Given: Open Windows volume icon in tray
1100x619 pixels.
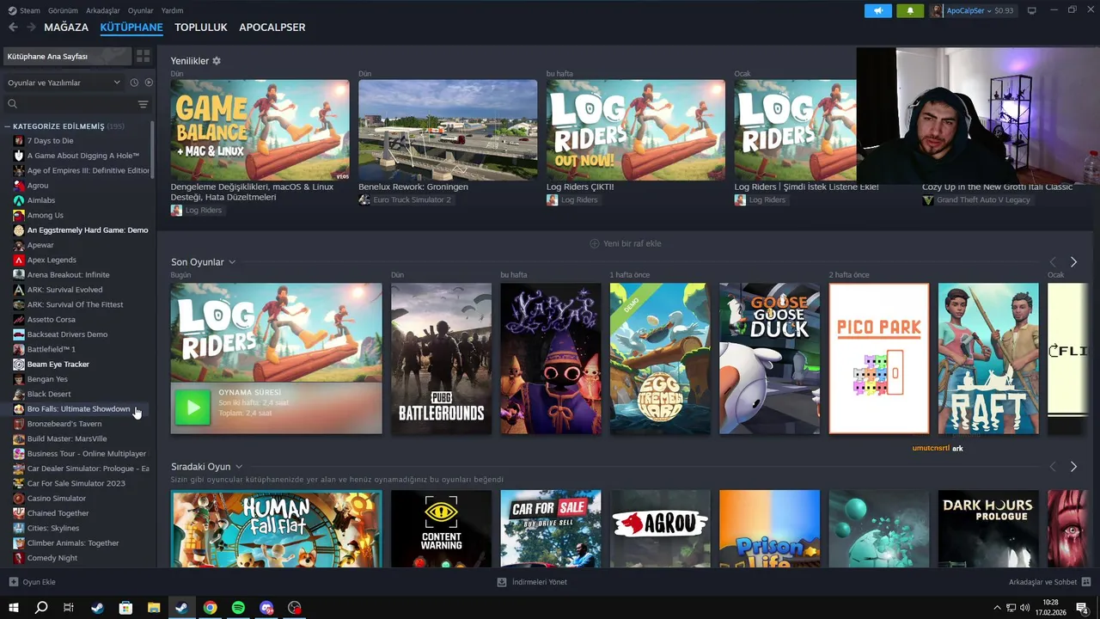Looking at the screenshot, I should click(1024, 608).
